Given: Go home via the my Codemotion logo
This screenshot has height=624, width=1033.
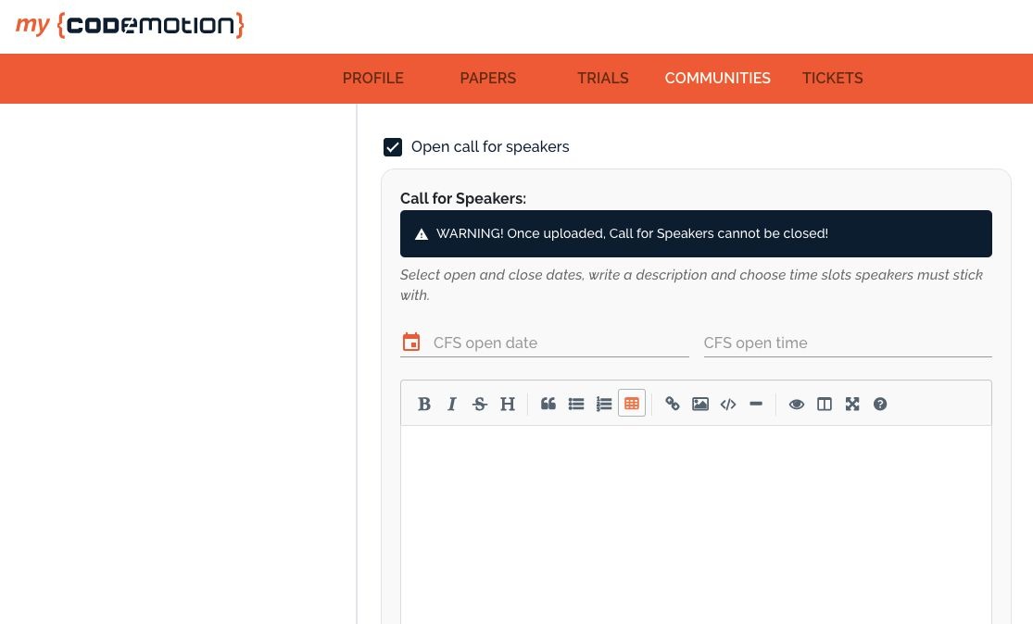Looking at the screenshot, I should coord(130,25).
